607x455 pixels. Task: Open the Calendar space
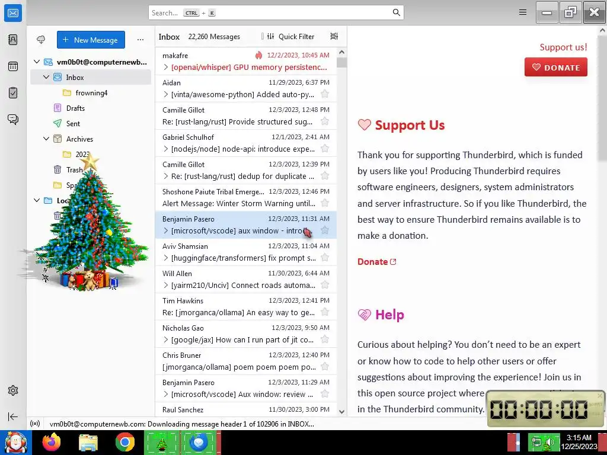[13, 66]
